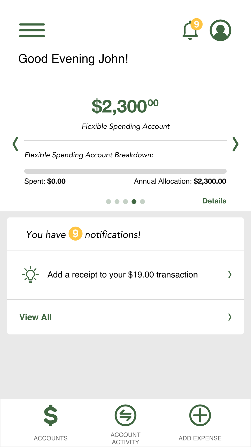Open the notifications bell

(x=190, y=31)
